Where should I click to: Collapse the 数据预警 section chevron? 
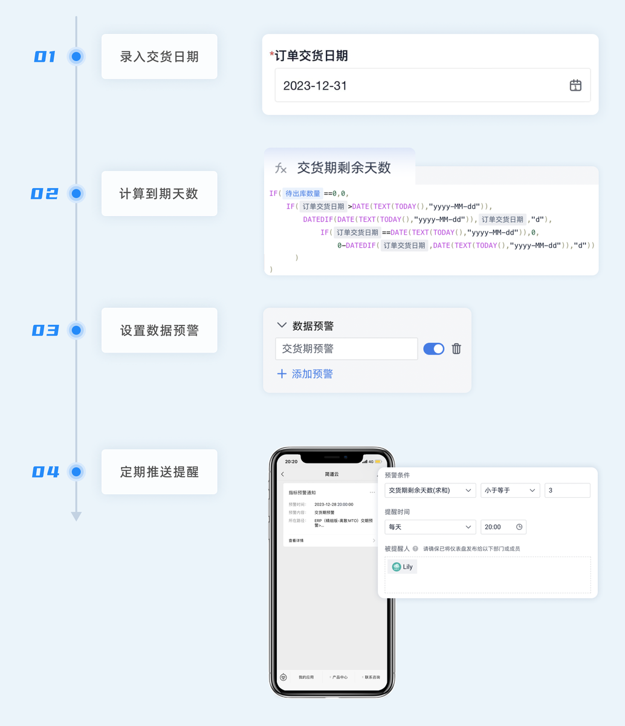(282, 325)
